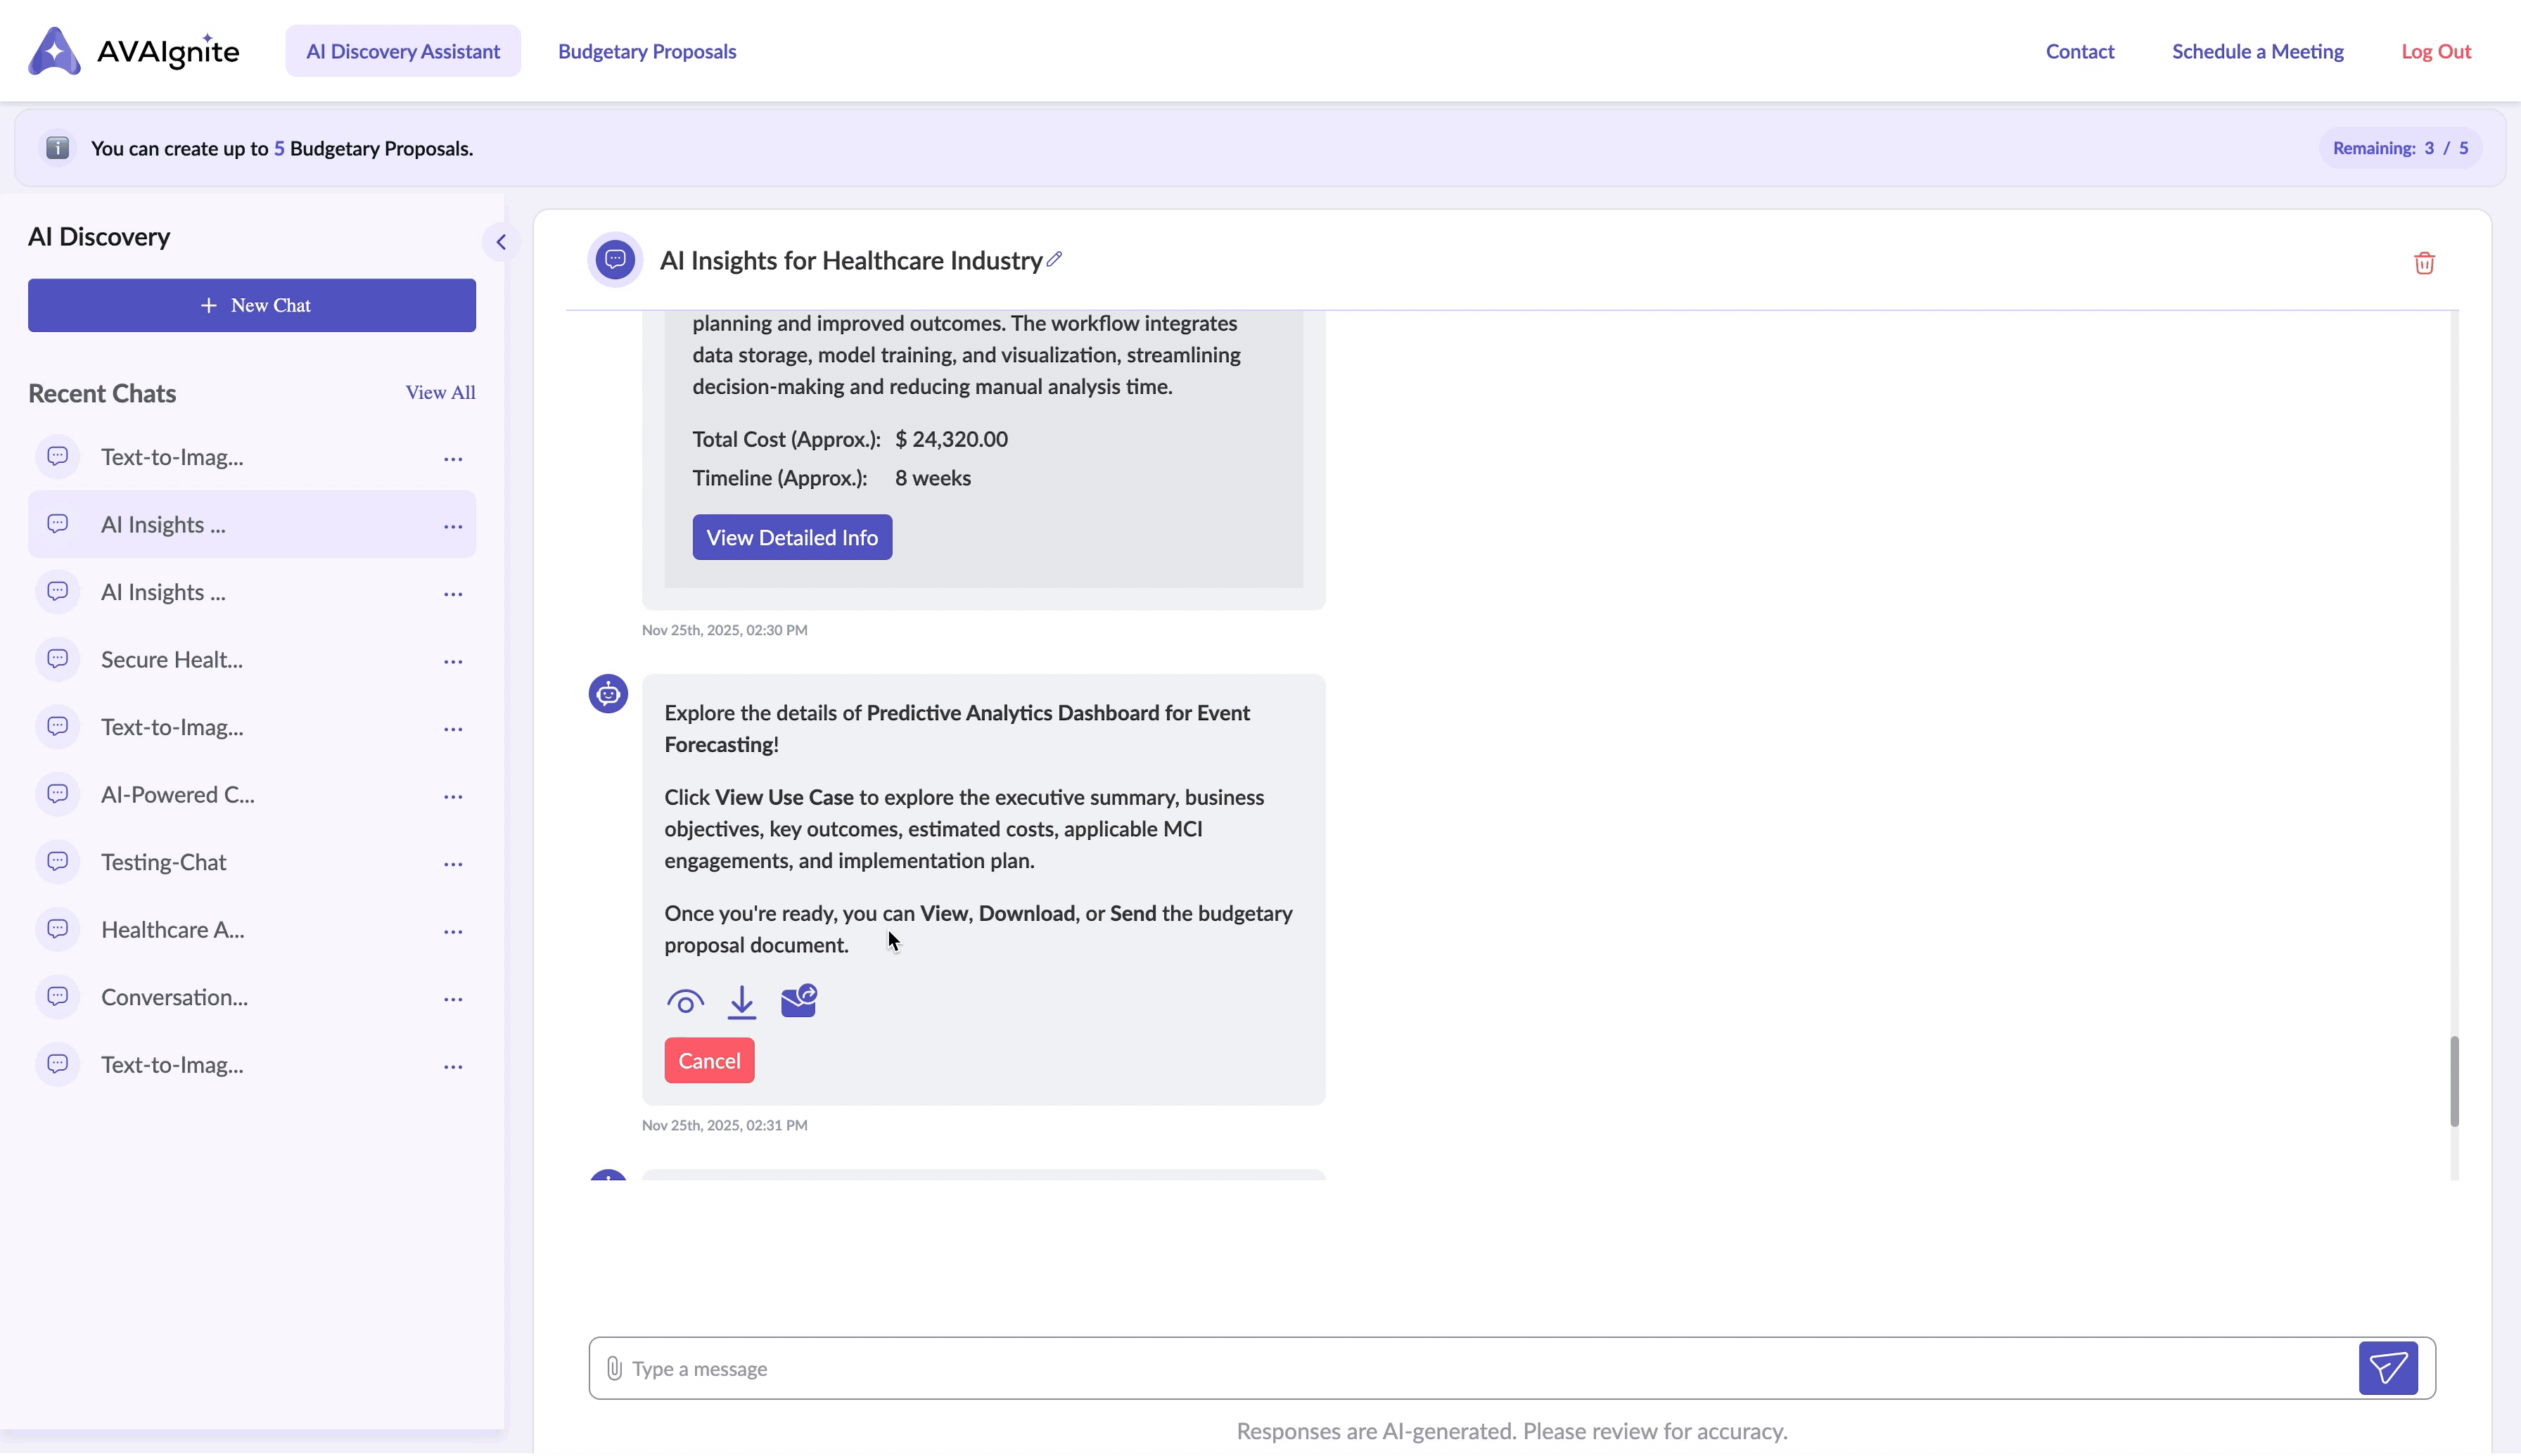Open options menu for Testing-Chat

point(453,863)
